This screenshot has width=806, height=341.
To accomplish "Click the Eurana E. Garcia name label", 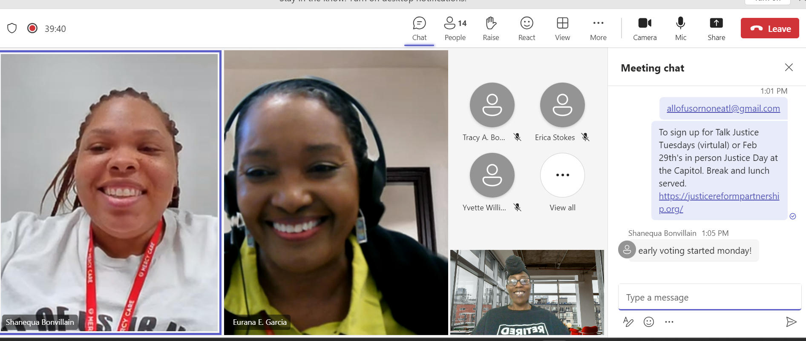I will click(260, 322).
